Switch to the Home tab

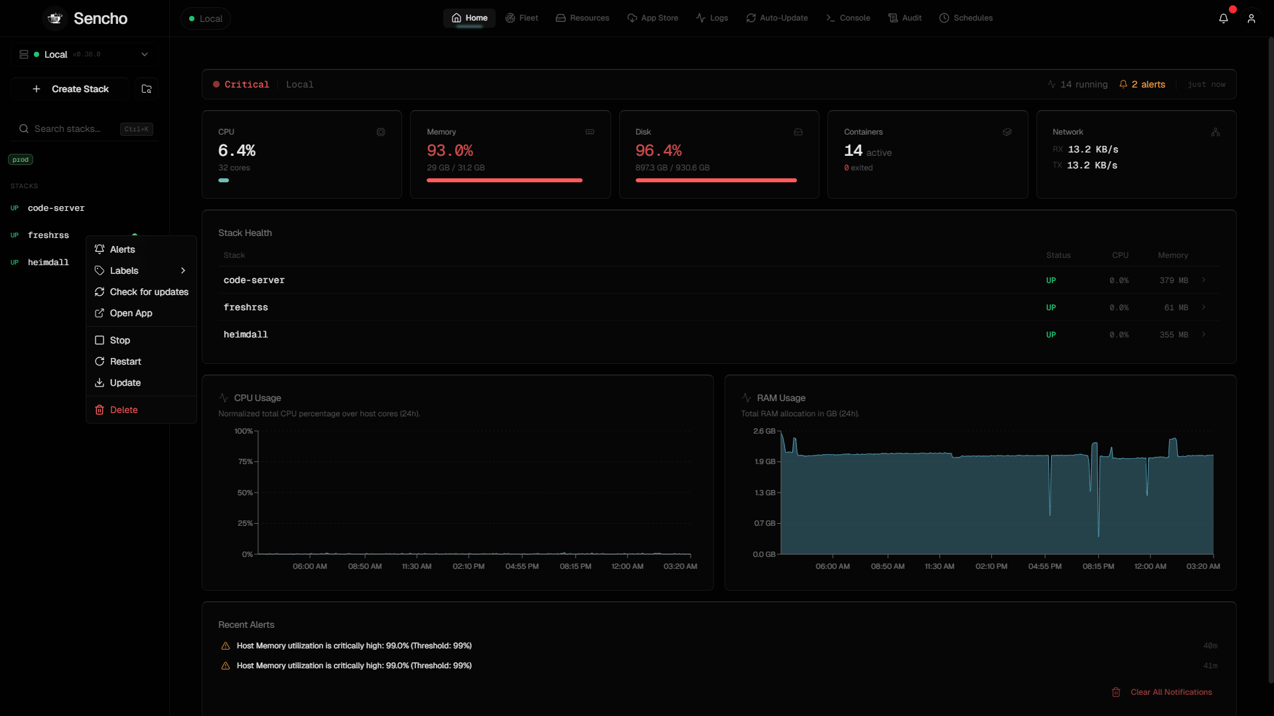click(470, 18)
